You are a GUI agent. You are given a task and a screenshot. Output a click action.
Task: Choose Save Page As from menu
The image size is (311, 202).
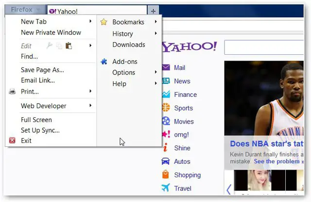click(42, 70)
